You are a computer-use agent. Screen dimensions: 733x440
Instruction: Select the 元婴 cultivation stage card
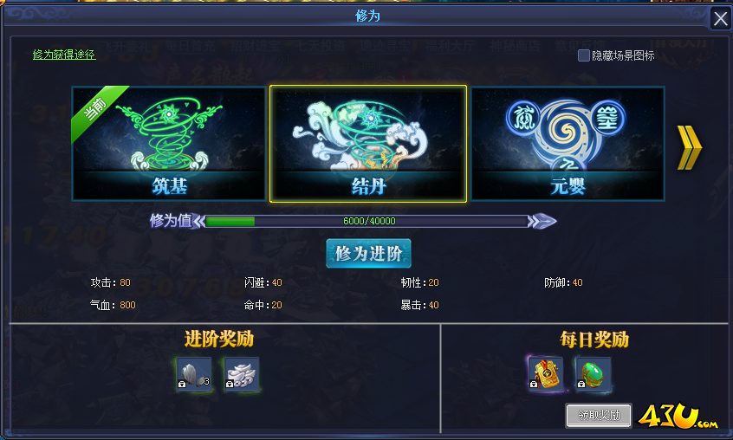(x=568, y=144)
